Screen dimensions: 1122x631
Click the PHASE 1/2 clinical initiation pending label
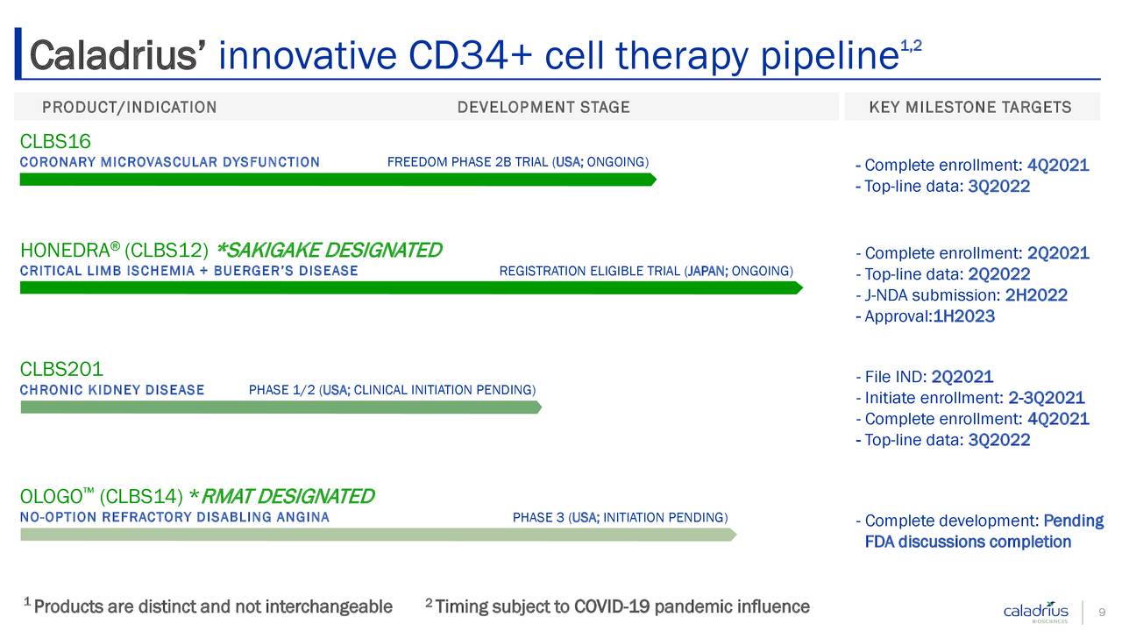click(x=393, y=390)
